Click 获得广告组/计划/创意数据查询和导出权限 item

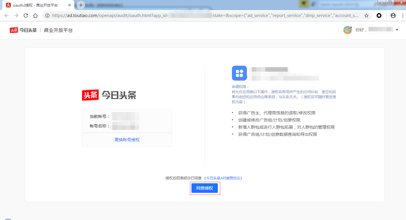(x=278, y=134)
